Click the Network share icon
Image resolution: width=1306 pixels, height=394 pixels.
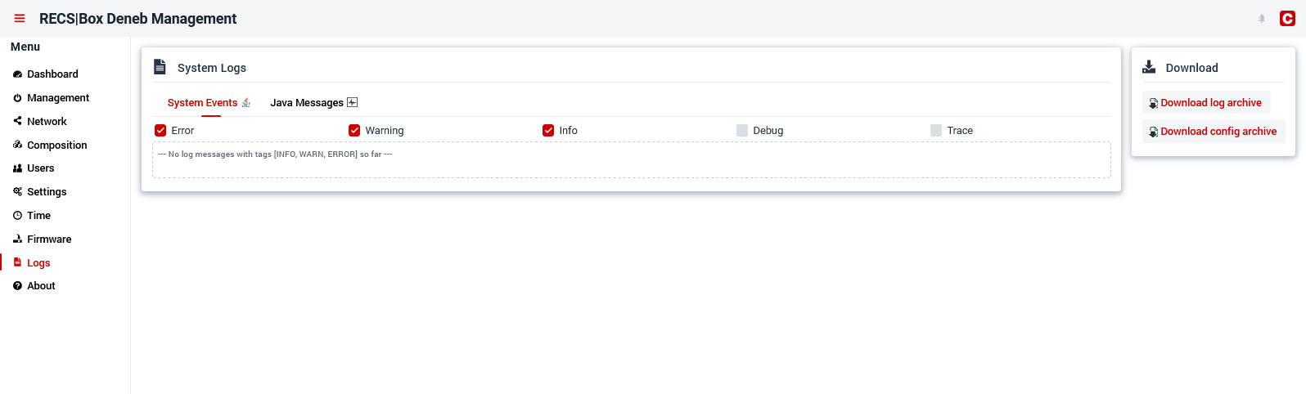[x=17, y=121]
